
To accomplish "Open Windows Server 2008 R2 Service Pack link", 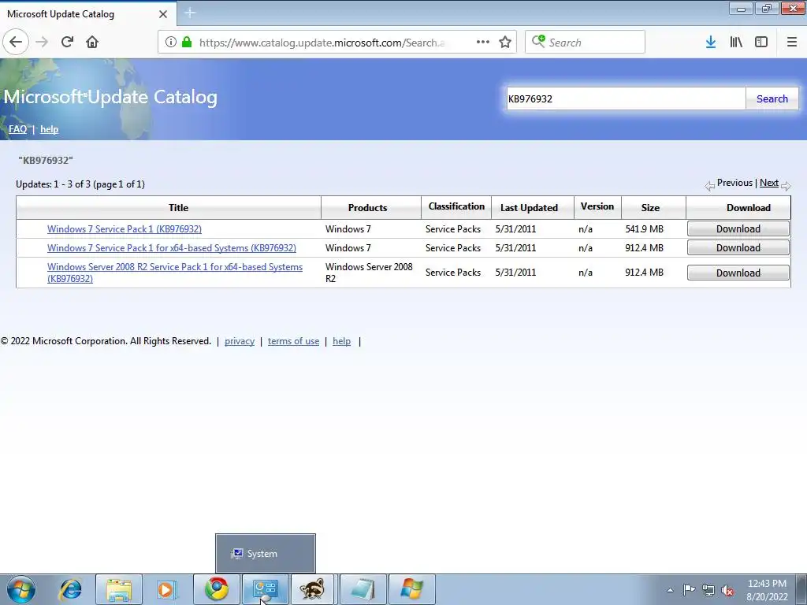I will click(175, 273).
